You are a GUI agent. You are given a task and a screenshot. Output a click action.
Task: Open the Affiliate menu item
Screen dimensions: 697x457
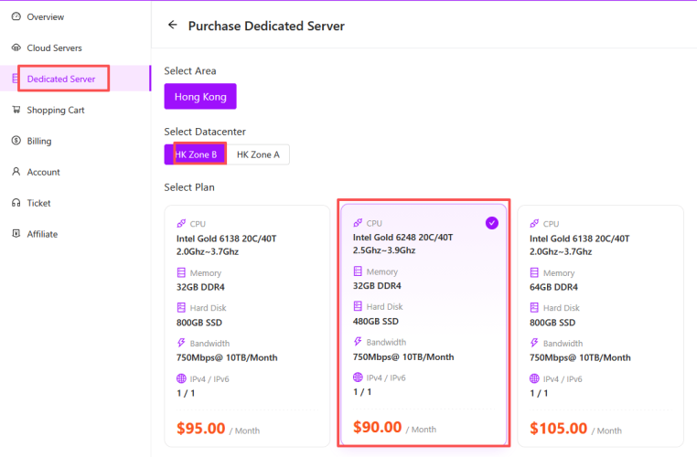[76, 234]
